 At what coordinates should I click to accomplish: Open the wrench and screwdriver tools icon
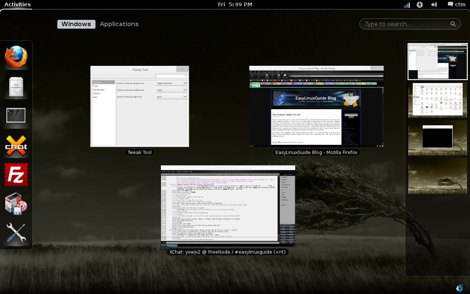pyautogui.click(x=16, y=233)
